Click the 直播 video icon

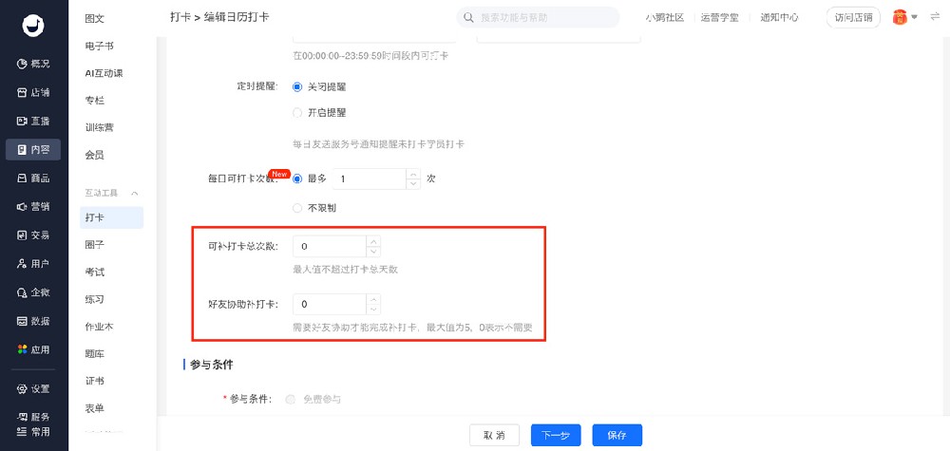(22, 122)
